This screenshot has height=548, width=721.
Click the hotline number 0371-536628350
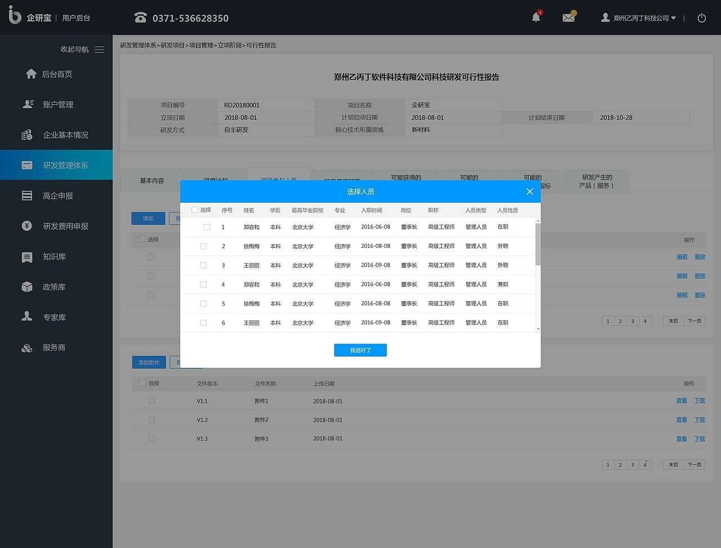190,18
